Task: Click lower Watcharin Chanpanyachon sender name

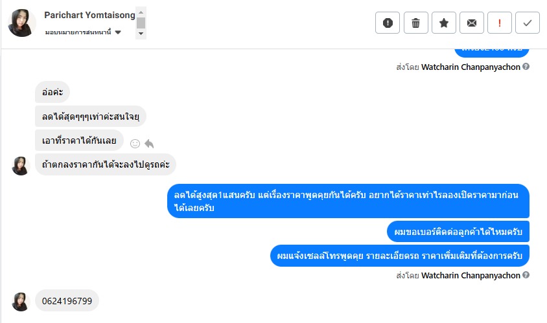Action: point(471,275)
